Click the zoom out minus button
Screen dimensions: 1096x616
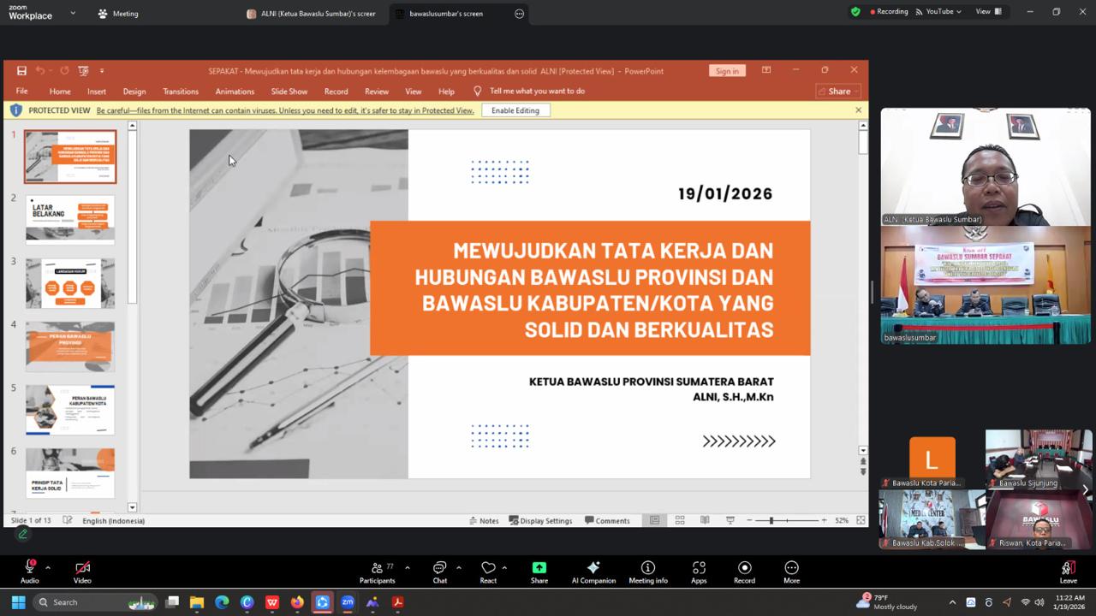coord(750,520)
